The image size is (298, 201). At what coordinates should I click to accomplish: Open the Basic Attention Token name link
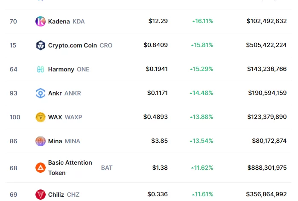(x=70, y=168)
